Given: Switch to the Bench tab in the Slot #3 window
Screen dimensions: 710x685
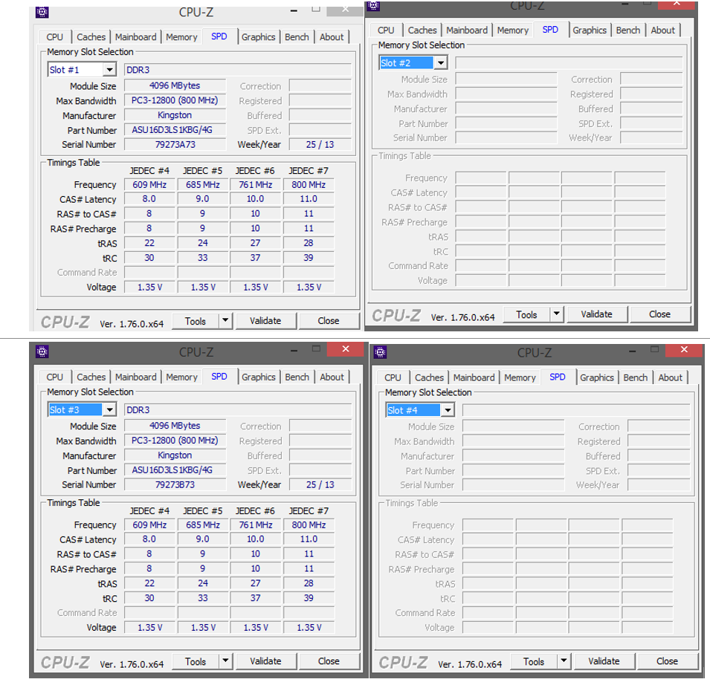Looking at the screenshot, I should (x=297, y=377).
